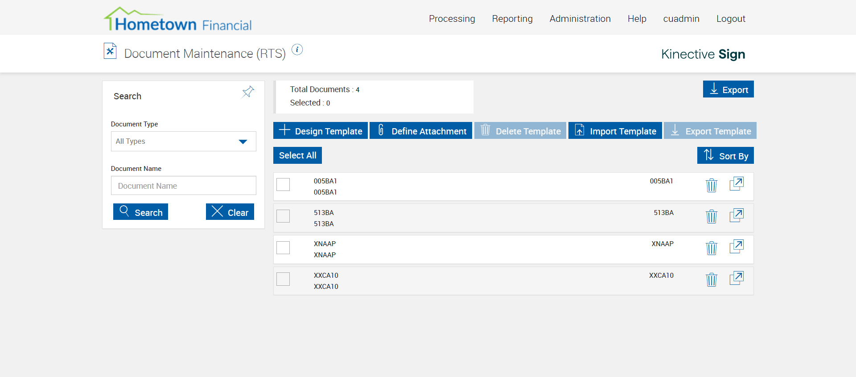This screenshot has height=377, width=856.
Task: Open the Administration menu
Action: pyautogui.click(x=580, y=19)
